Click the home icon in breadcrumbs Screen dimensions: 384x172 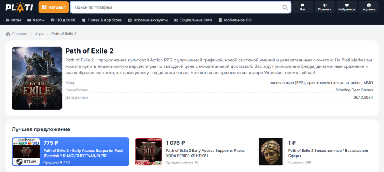(8, 34)
